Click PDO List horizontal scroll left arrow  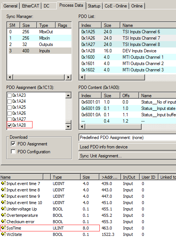(x=82, y=77)
